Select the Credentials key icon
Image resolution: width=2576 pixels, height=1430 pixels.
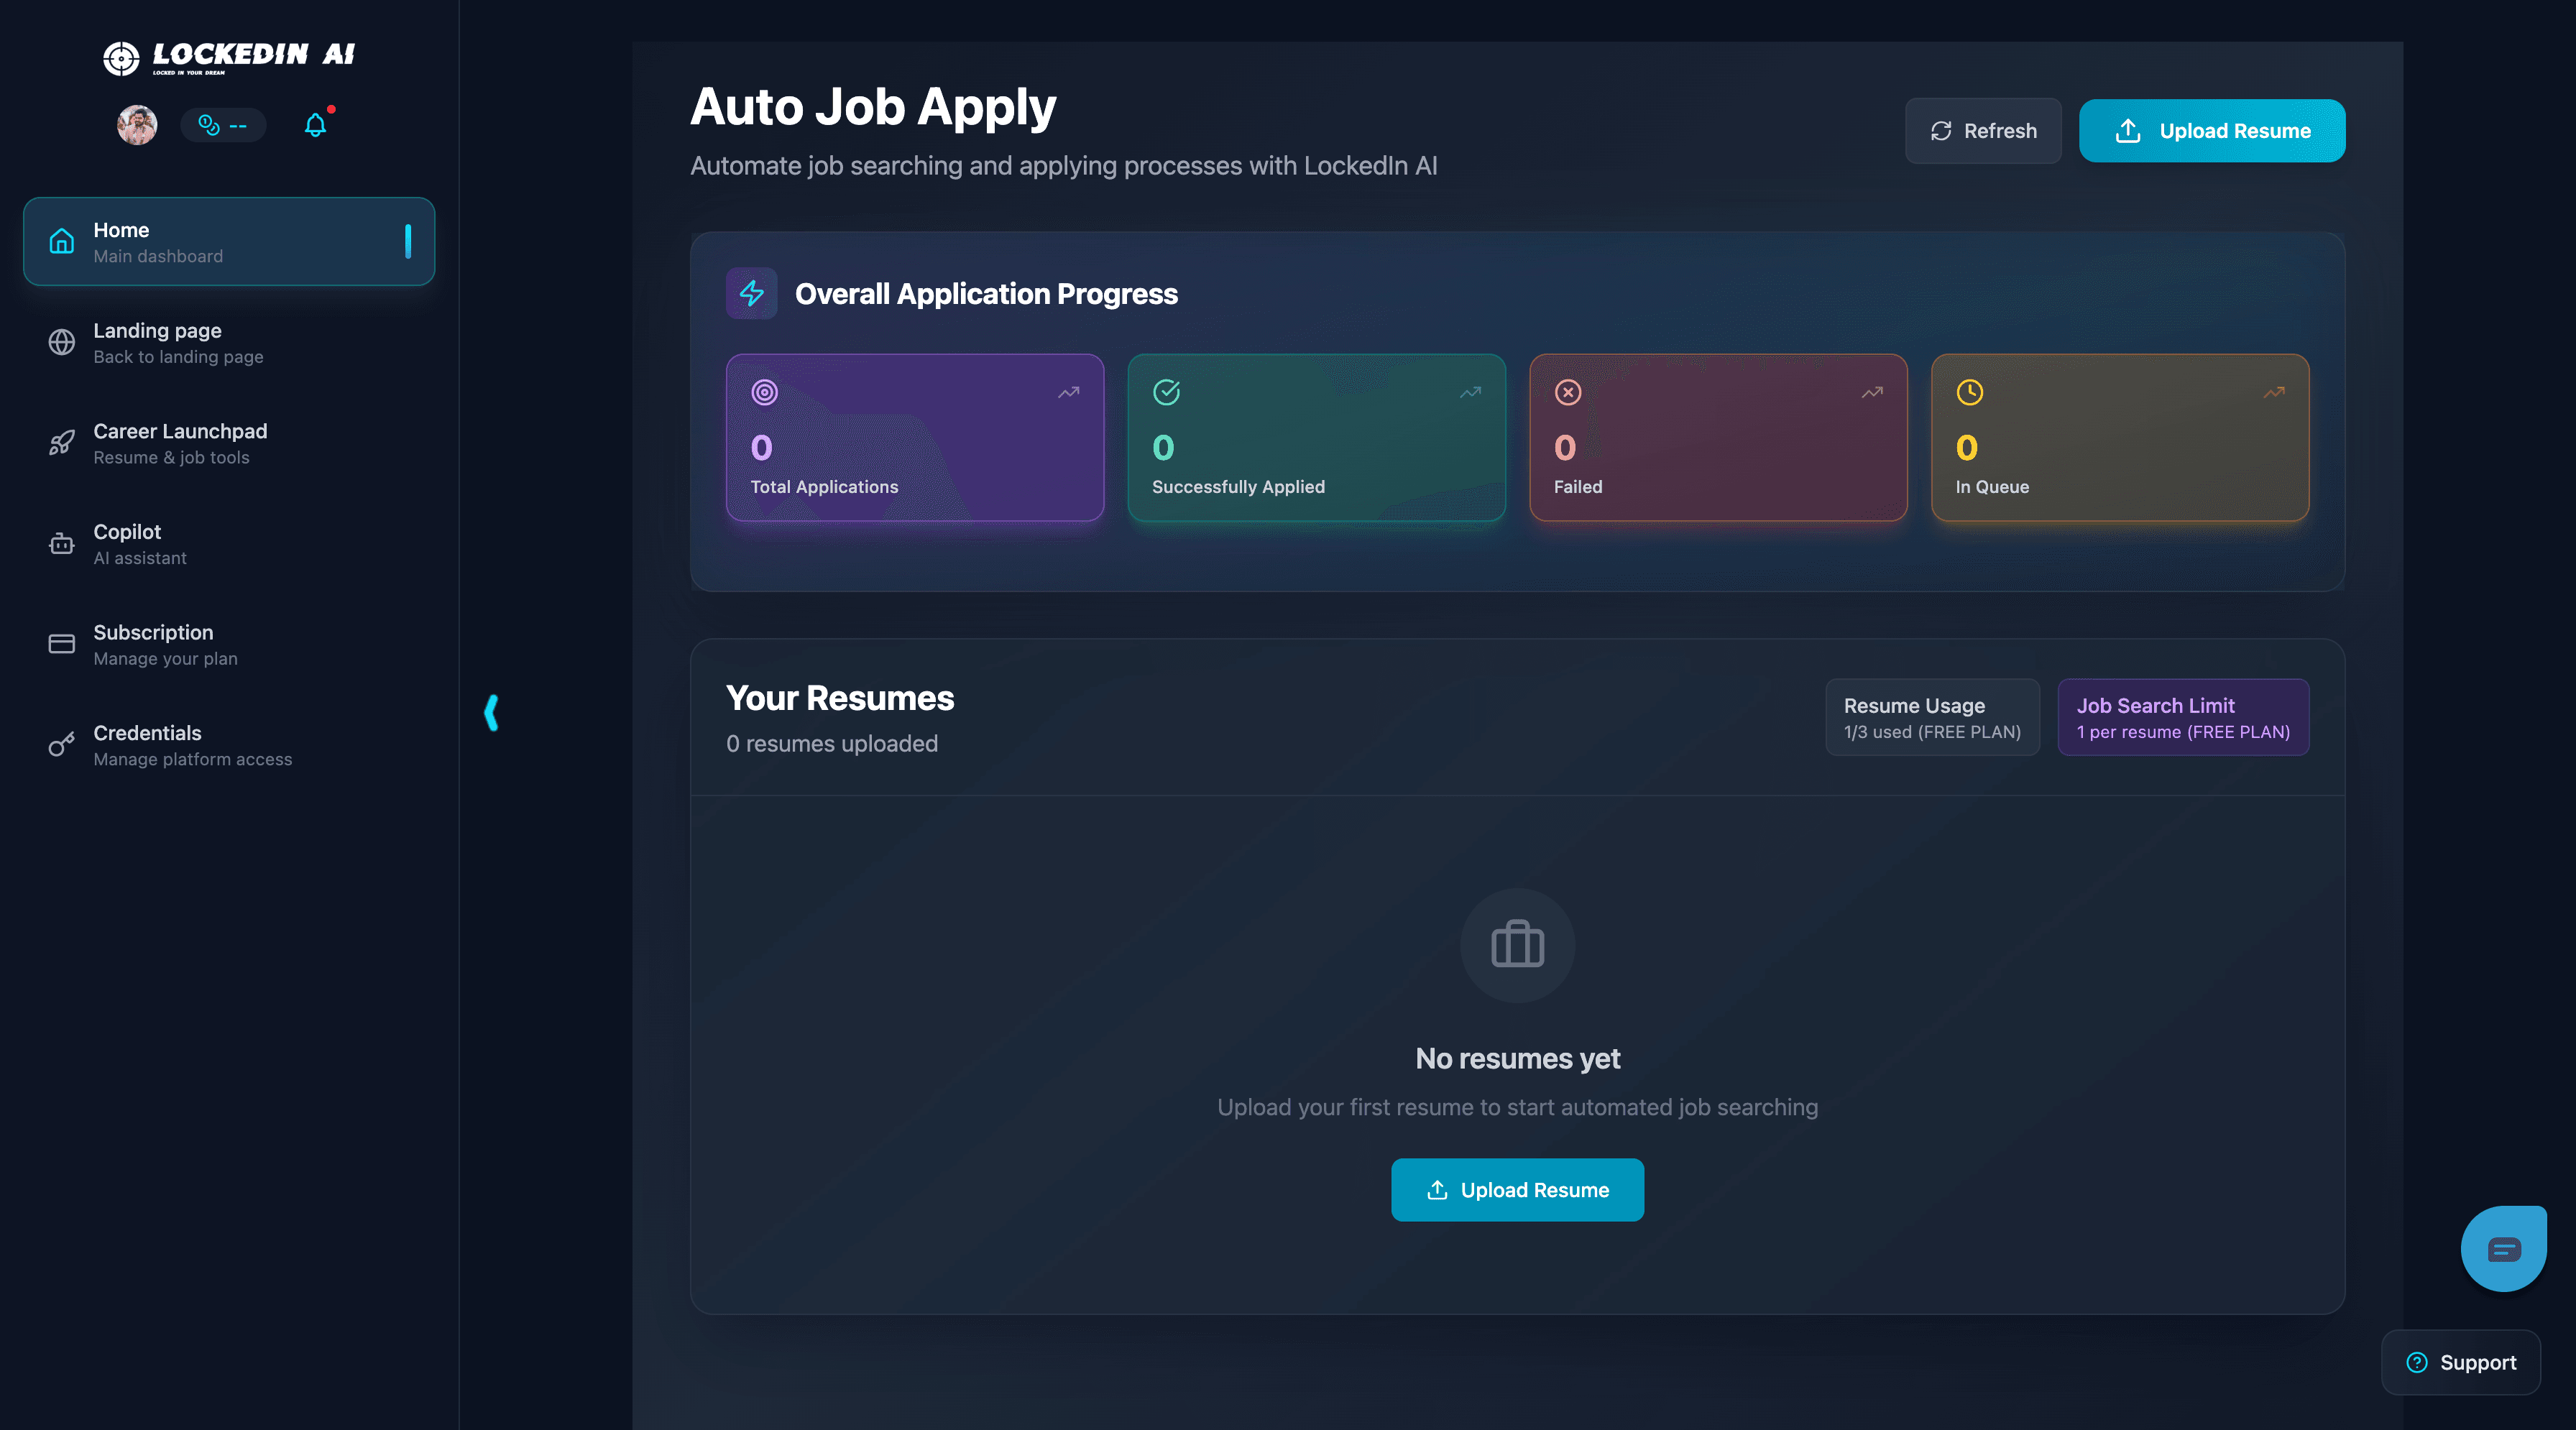click(x=61, y=744)
